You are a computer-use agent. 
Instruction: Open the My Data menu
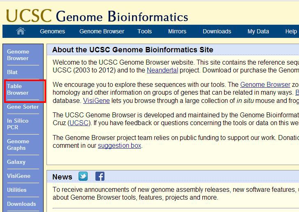(258, 31)
